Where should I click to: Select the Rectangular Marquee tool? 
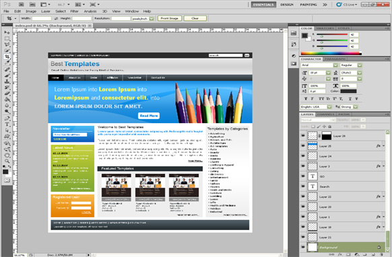7,38
